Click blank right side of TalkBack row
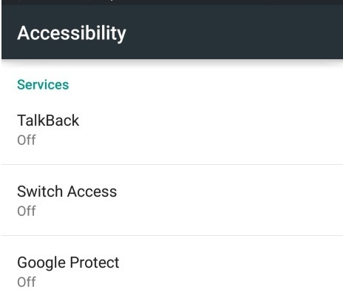The image size is (343, 298). pos(246,129)
